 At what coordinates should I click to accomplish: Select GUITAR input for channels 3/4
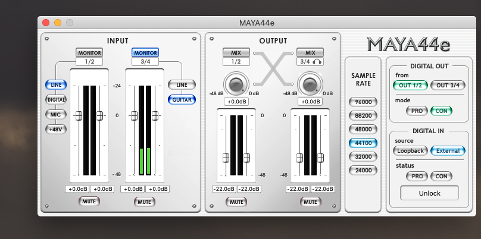coord(182,100)
